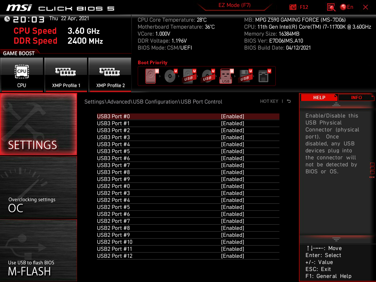
Task: Select the USB2 Port #5 row
Action: [188, 207]
